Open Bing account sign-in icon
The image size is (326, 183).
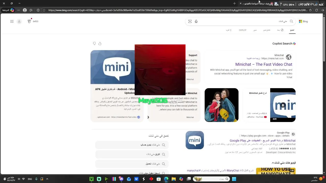click(19, 21)
